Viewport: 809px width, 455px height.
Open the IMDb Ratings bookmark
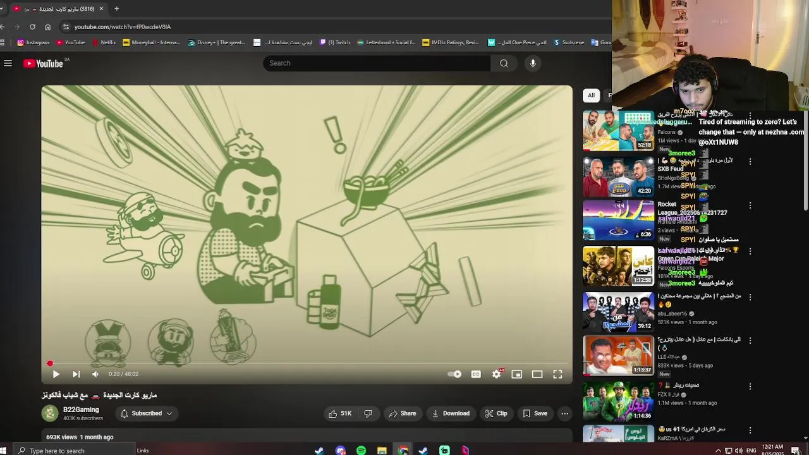point(451,42)
